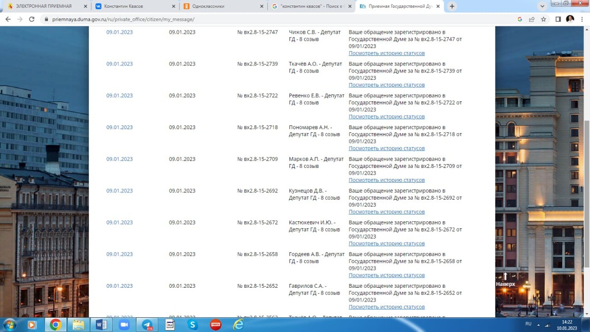
Task: View status history for request 2.8-15-2652
Action: 386,307
